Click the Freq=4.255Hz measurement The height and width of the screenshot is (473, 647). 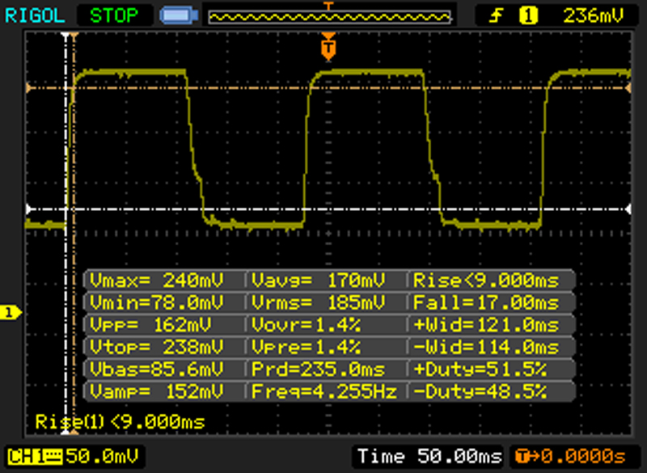point(324,391)
